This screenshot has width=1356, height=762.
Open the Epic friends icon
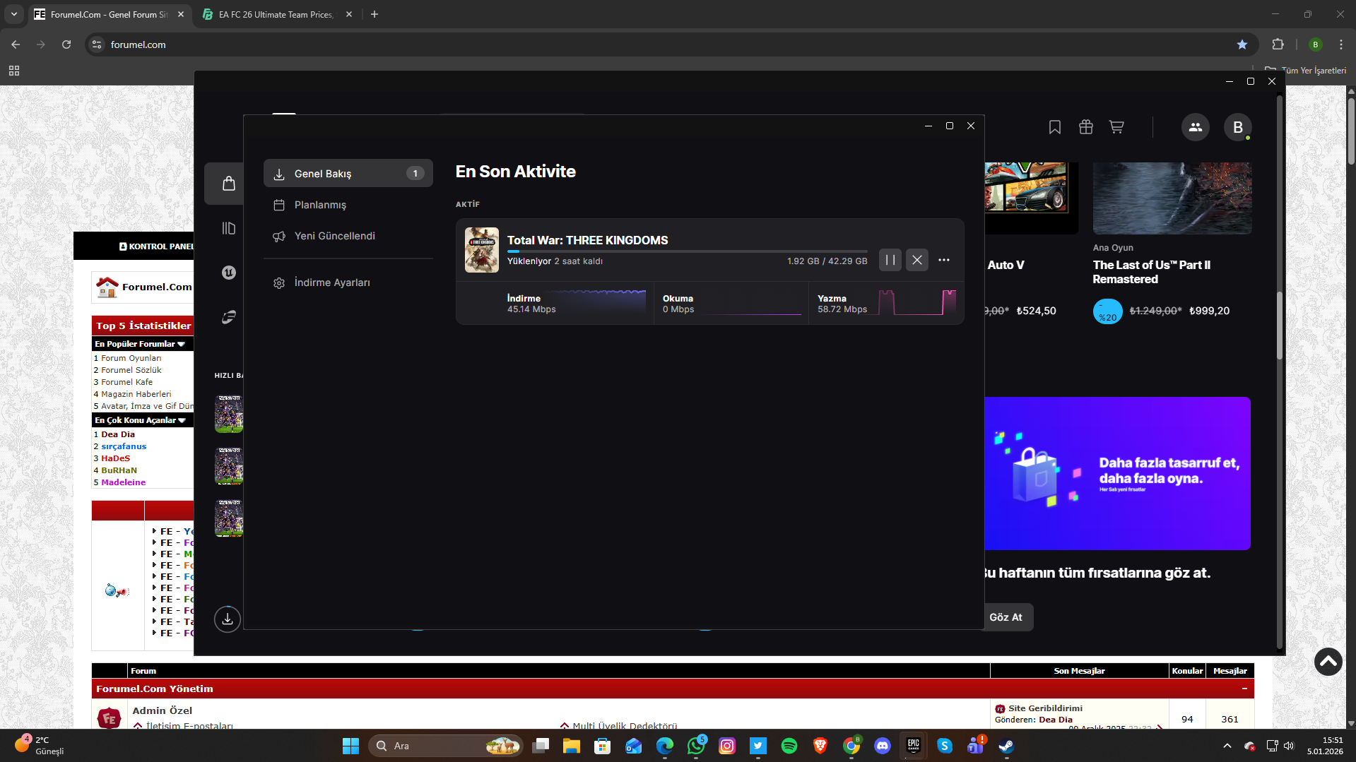pyautogui.click(x=1196, y=127)
